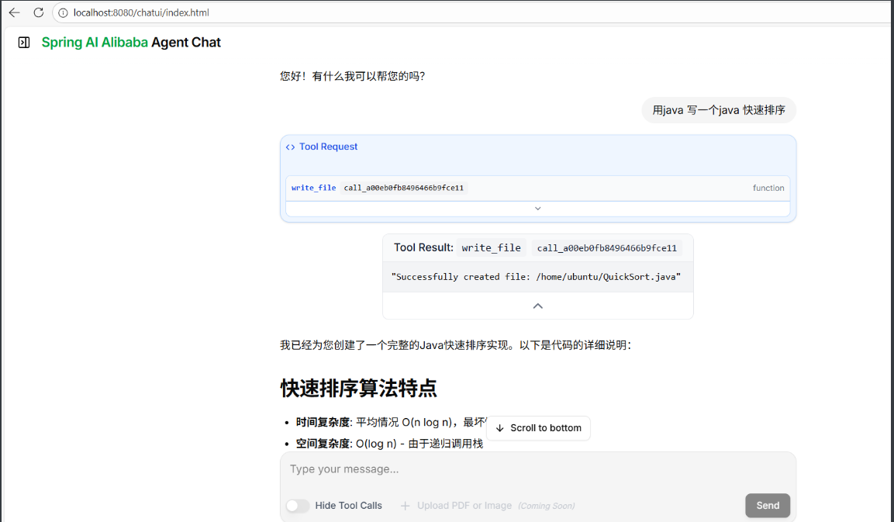The image size is (894, 522).
Task: Click the localhost:8080 address bar URL
Action: click(141, 12)
